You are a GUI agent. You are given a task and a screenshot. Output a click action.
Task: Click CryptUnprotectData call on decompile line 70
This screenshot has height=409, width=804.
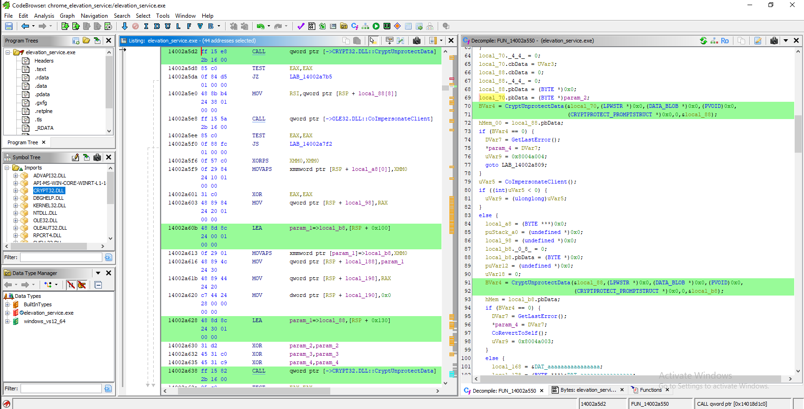pyautogui.click(x=534, y=106)
